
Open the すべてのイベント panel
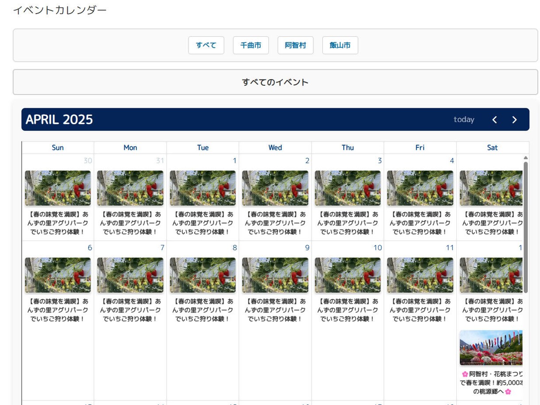(275, 82)
